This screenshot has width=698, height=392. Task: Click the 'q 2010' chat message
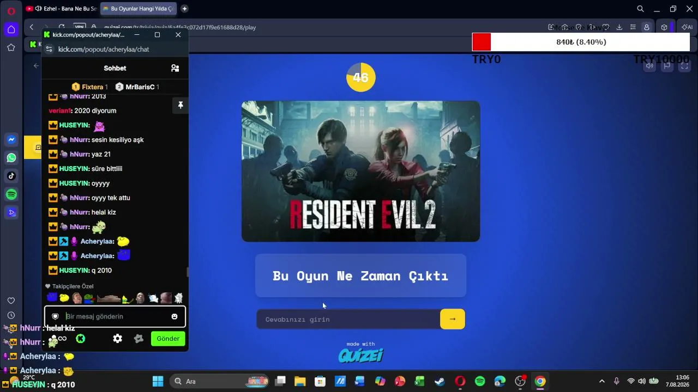click(x=101, y=270)
